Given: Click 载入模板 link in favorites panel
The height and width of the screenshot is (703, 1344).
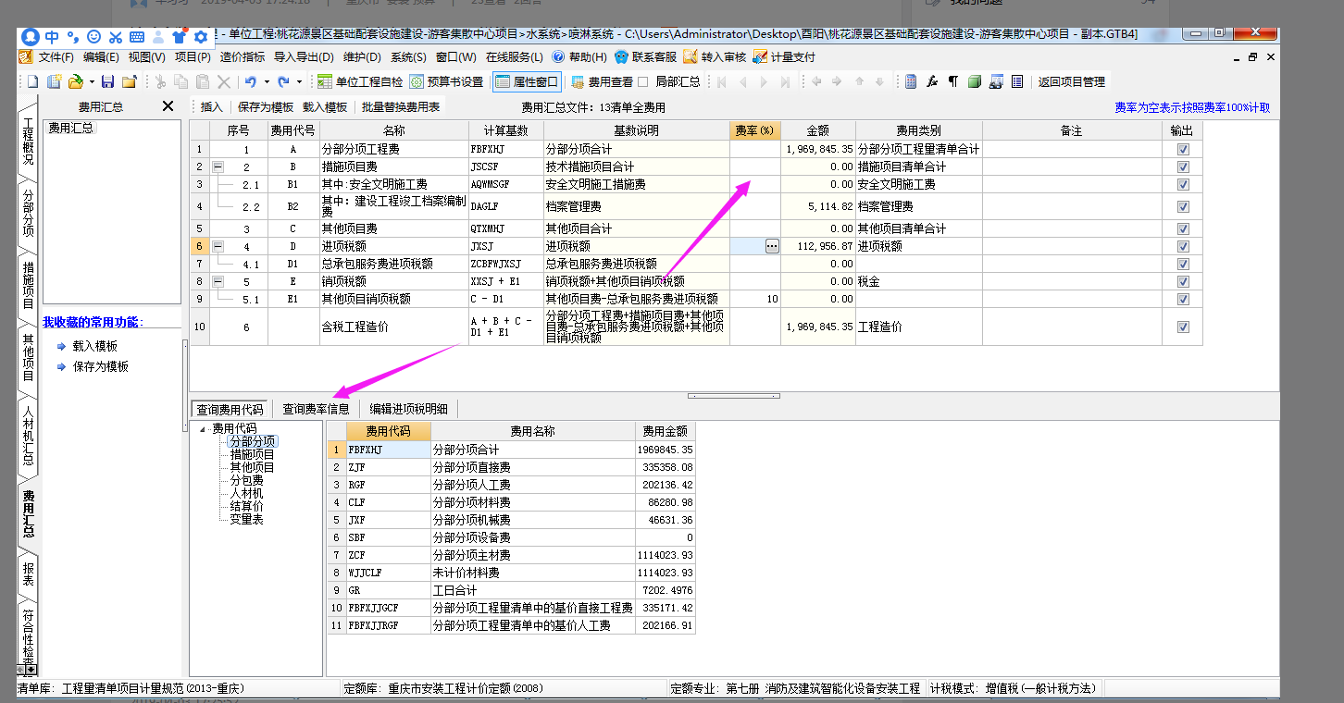Looking at the screenshot, I should tap(95, 346).
